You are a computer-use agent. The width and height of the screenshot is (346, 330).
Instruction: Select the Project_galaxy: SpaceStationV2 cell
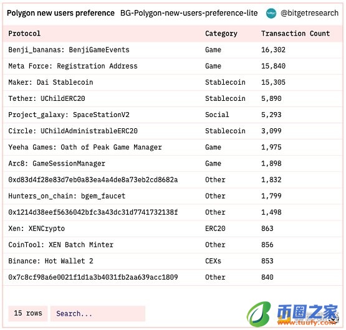69,115
